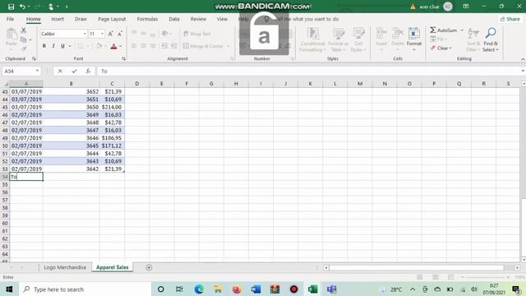Select the cell with $214,00
526x296 pixels.
(112, 107)
